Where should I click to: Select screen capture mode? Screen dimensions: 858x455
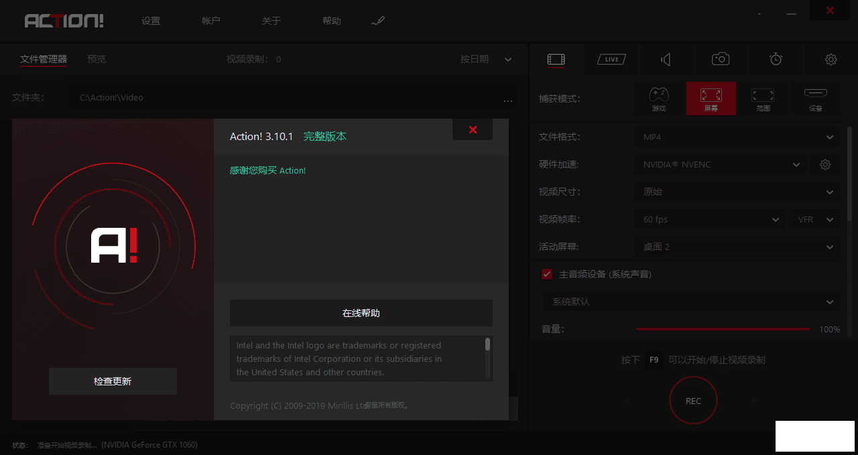pos(711,99)
